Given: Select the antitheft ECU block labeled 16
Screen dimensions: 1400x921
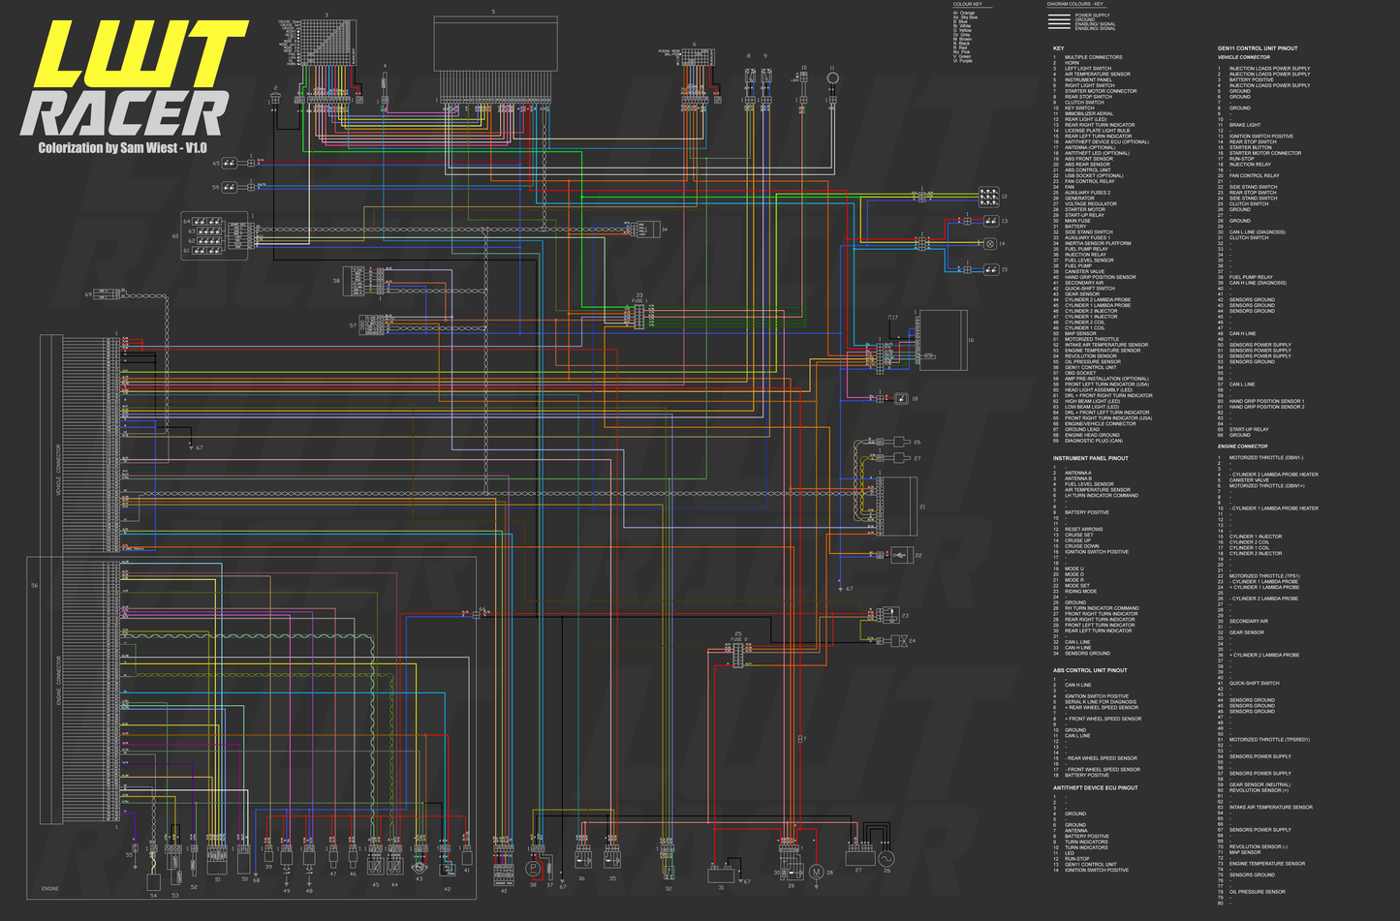Looking at the screenshot, I should pos(942,340).
